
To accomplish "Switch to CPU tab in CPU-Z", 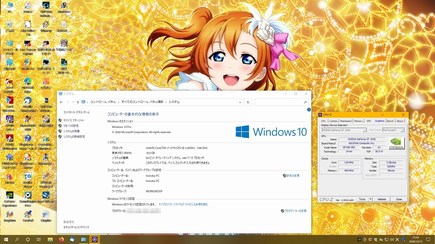I will point(323,121).
